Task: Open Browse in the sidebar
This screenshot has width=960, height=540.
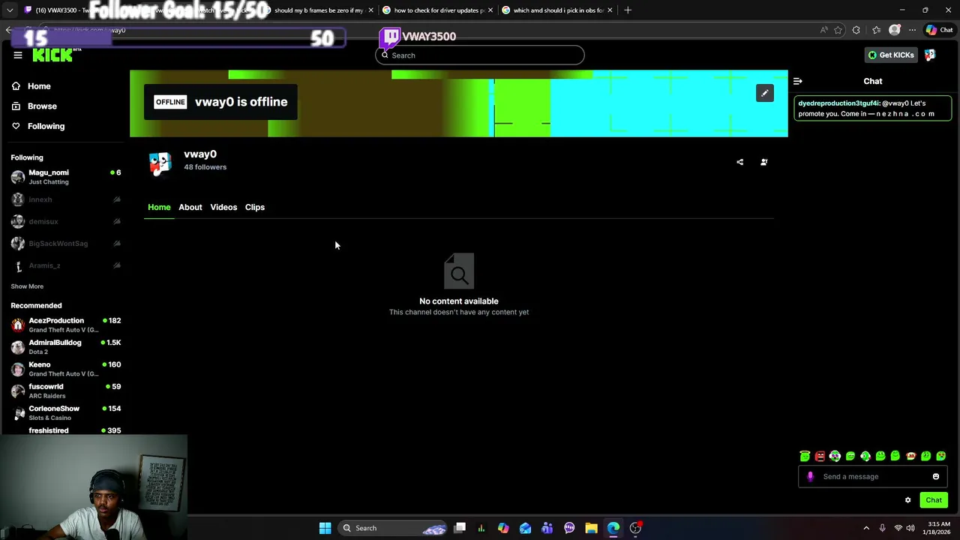Action: (x=34, y=106)
